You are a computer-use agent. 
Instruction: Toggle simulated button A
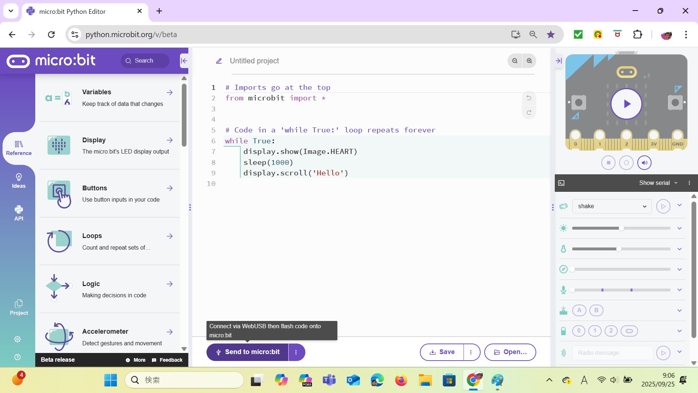click(579, 310)
